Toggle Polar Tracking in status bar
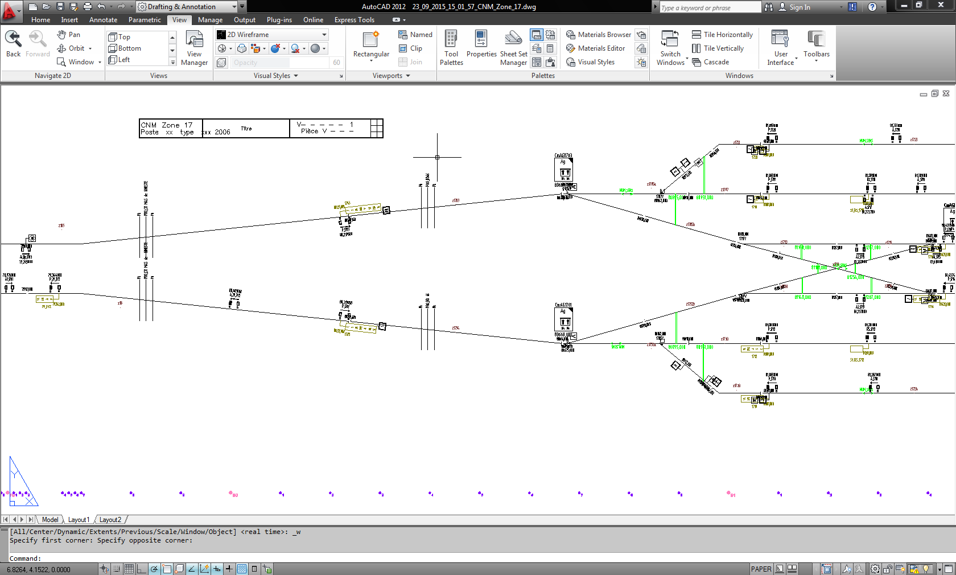The width and height of the screenshot is (956, 575). point(154,569)
